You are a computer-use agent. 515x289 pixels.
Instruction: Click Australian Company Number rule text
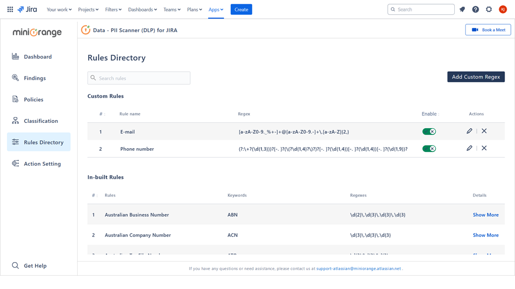pos(138,235)
